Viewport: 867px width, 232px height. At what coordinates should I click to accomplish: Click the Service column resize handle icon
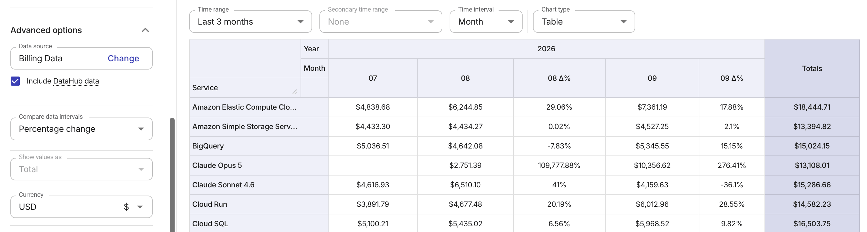(x=294, y=92)
